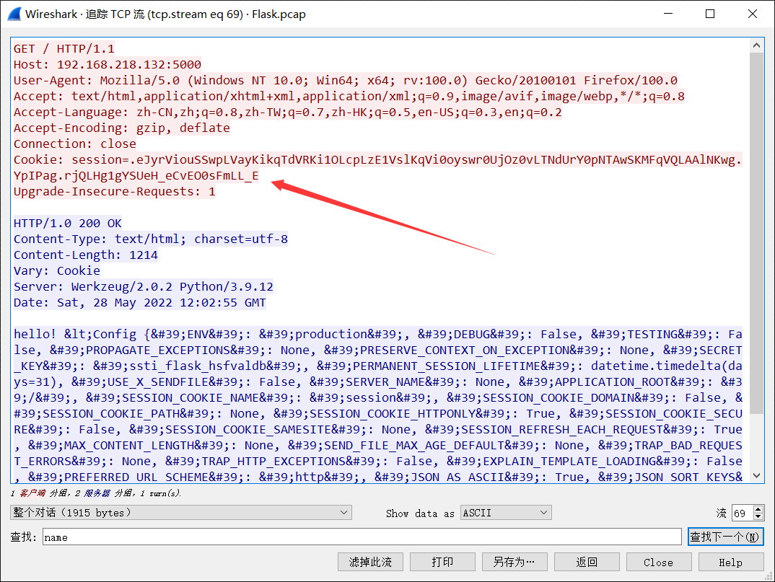775x582 pixels.
Task: Click the scrollbar down arrow
Action: point(756,475)
